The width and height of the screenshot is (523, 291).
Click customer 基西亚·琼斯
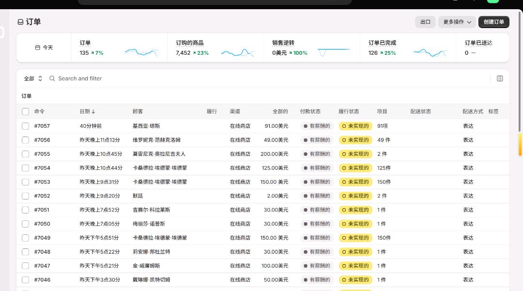tap(146, 126)
